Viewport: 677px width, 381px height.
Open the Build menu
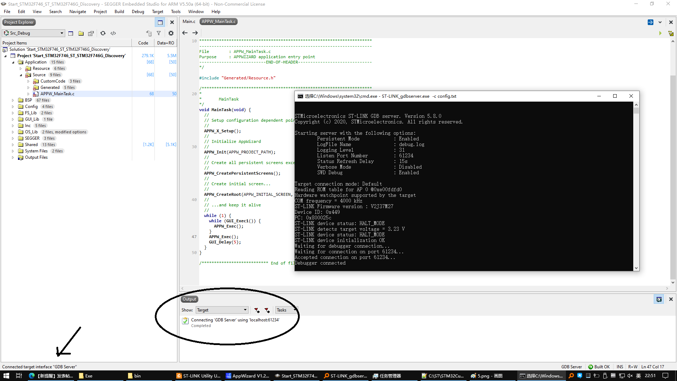click(119, 12)
